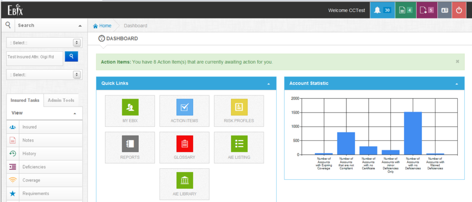
Task: Open the REPORTS quick link
Action: pos(130,148)
